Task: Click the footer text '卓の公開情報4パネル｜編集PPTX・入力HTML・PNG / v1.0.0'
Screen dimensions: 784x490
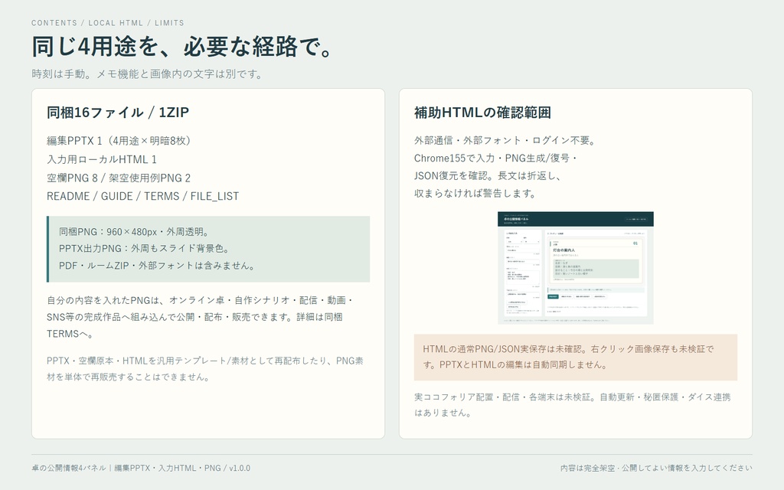Action: coord(141,468)
